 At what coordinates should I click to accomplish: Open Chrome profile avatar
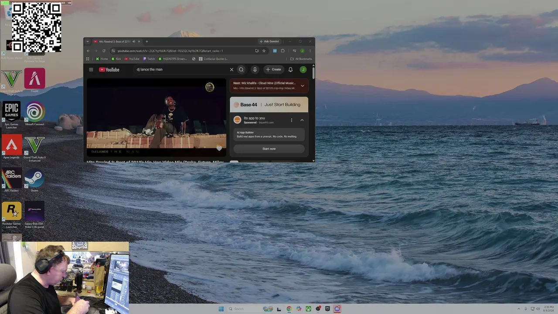pos(302,51)
